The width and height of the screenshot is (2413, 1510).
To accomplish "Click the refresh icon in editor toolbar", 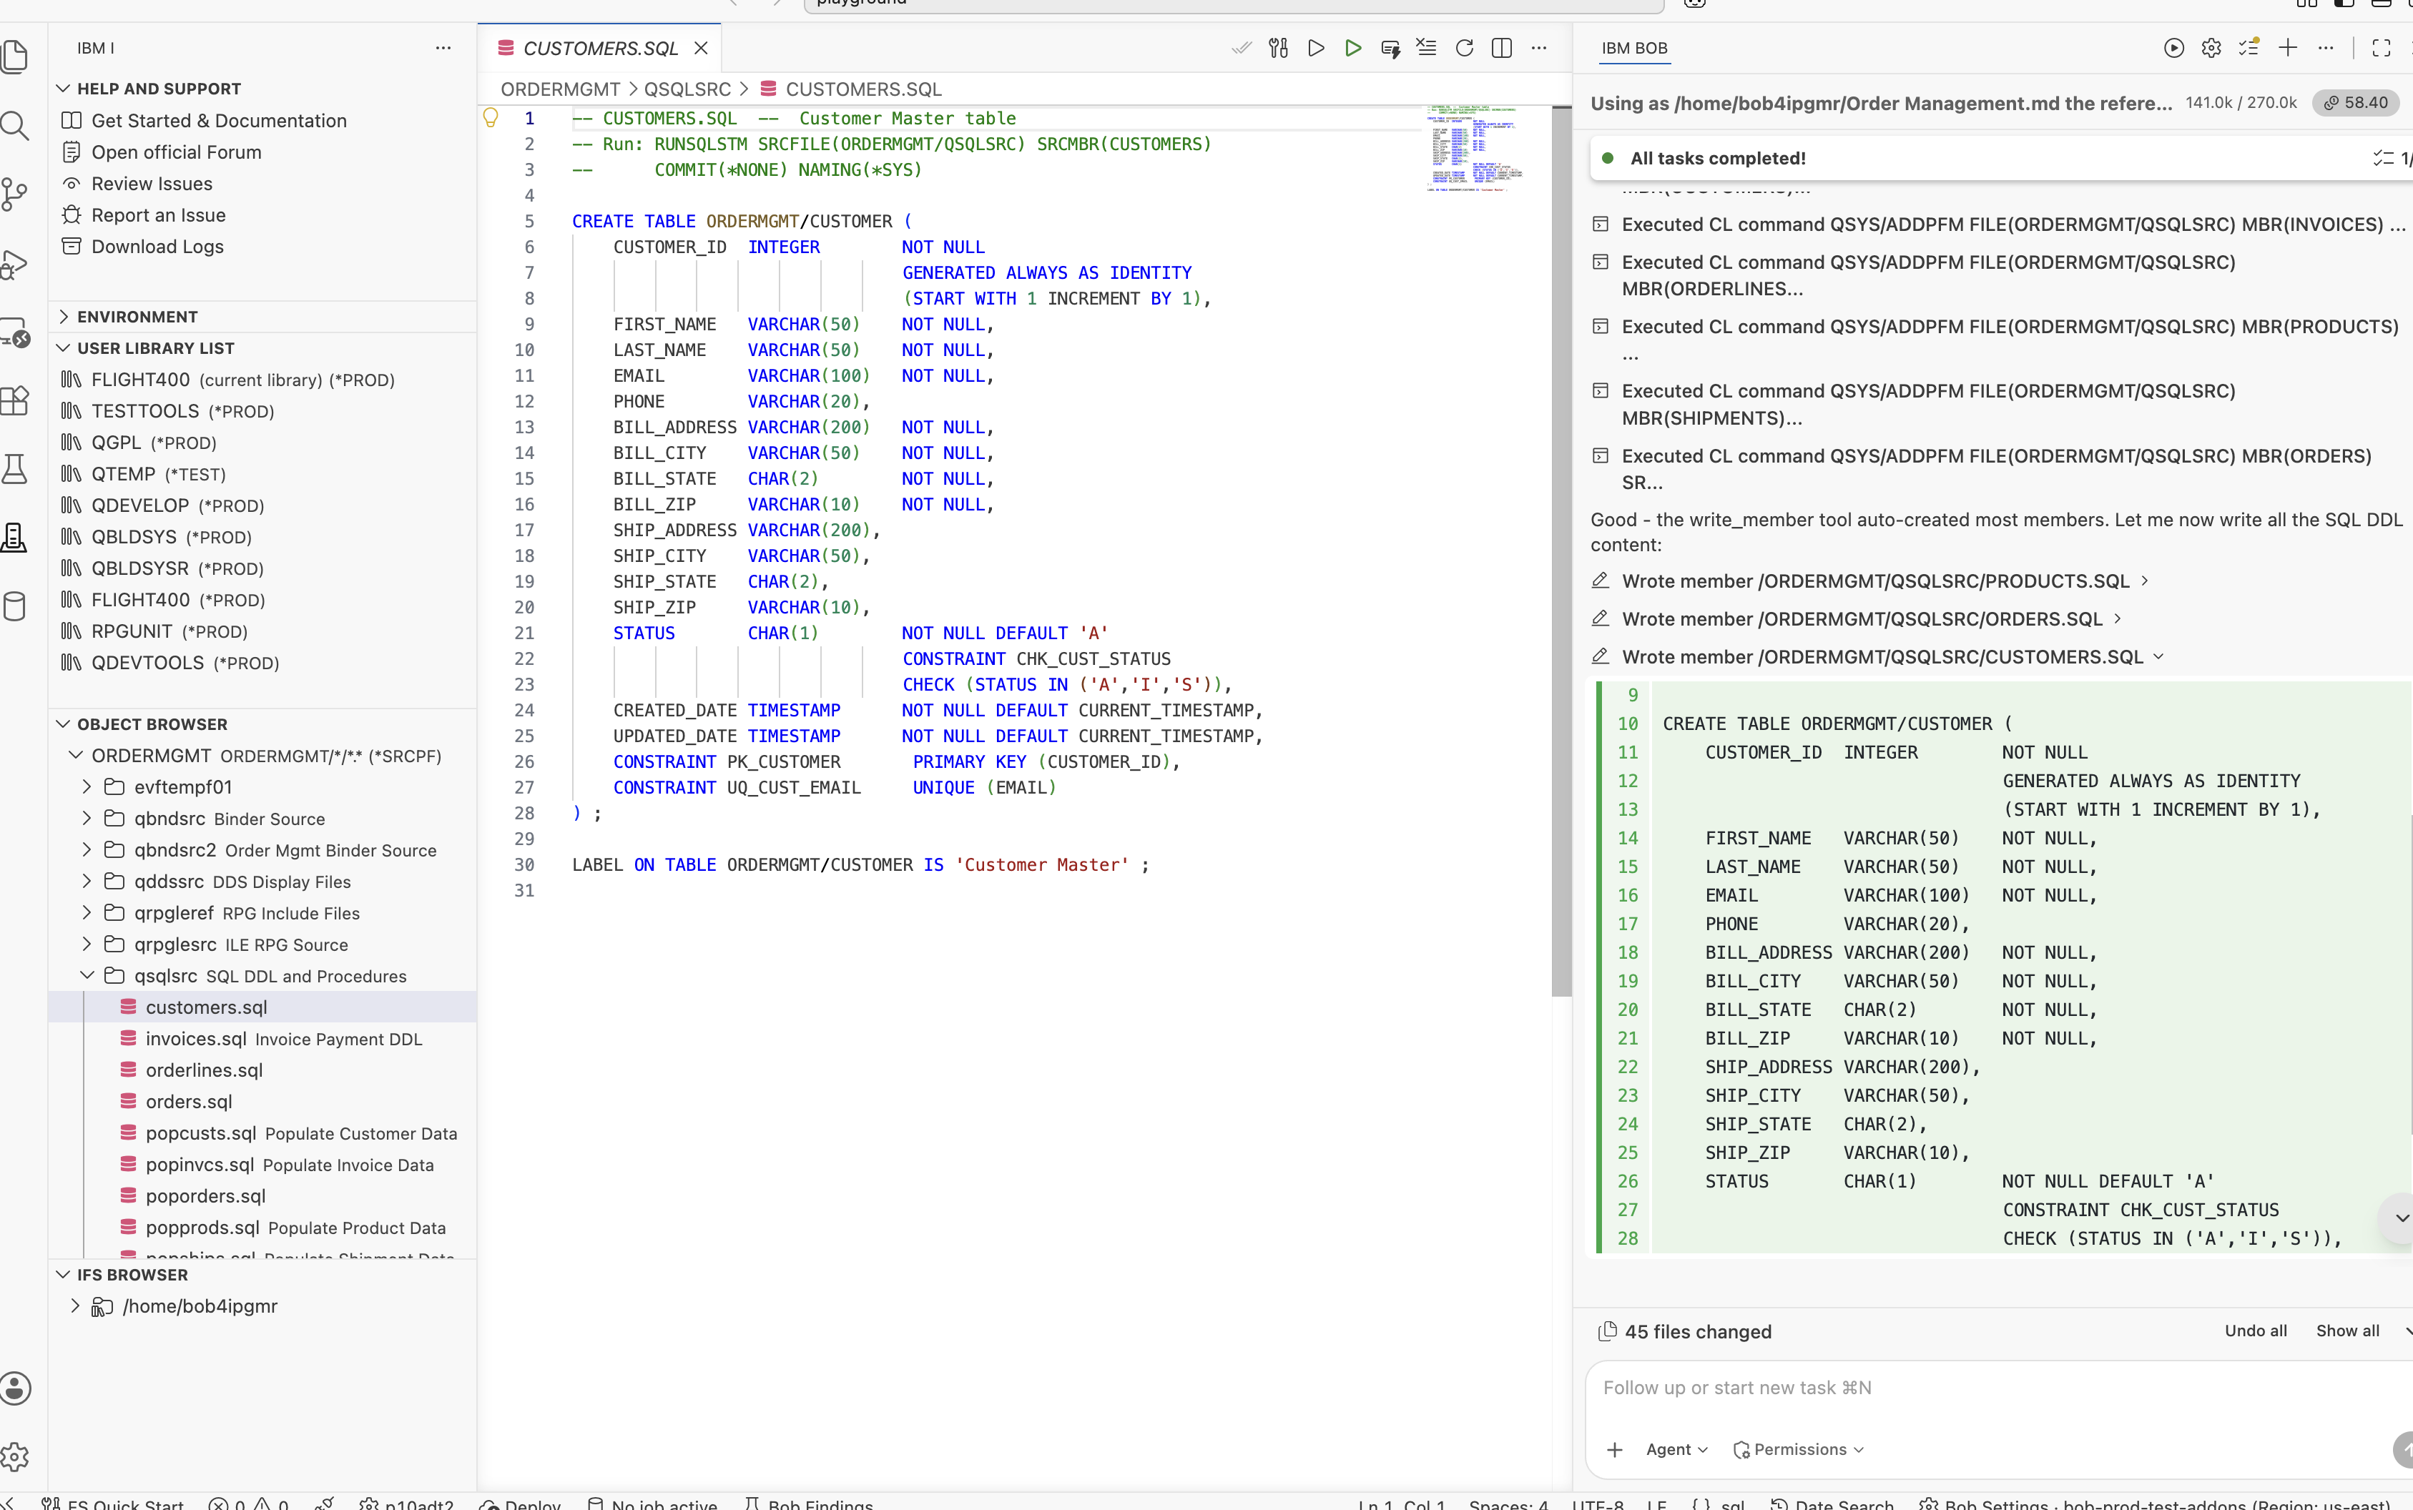I will tap(1464, 48).
